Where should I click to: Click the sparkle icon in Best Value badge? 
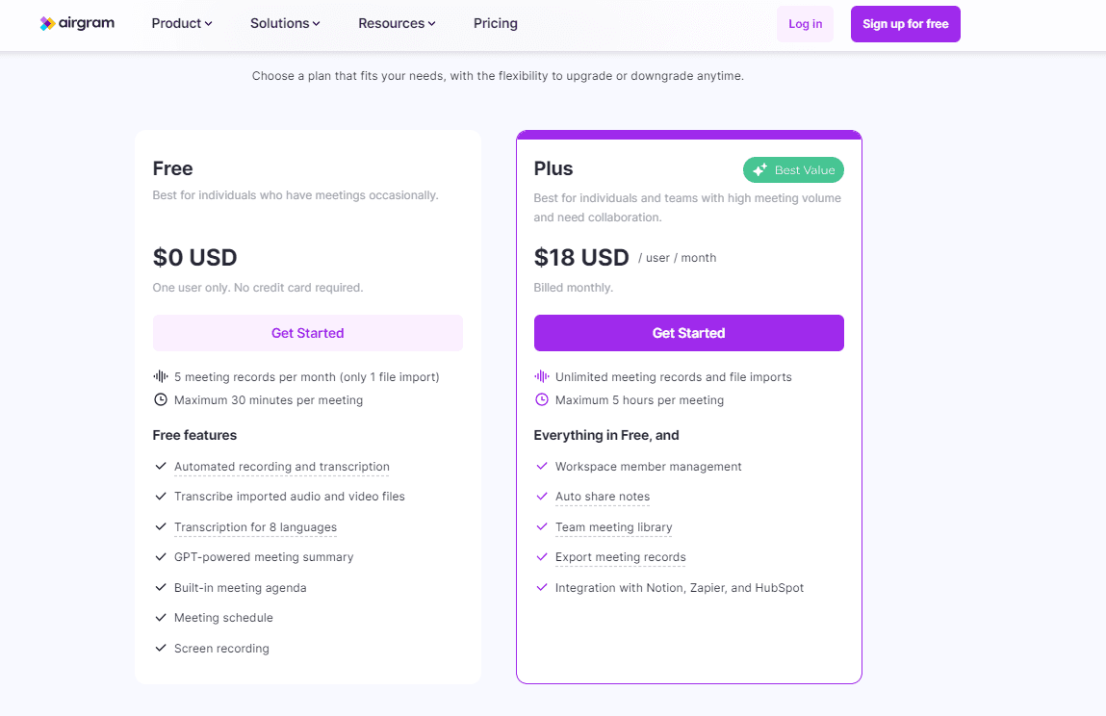coord(759,170)
